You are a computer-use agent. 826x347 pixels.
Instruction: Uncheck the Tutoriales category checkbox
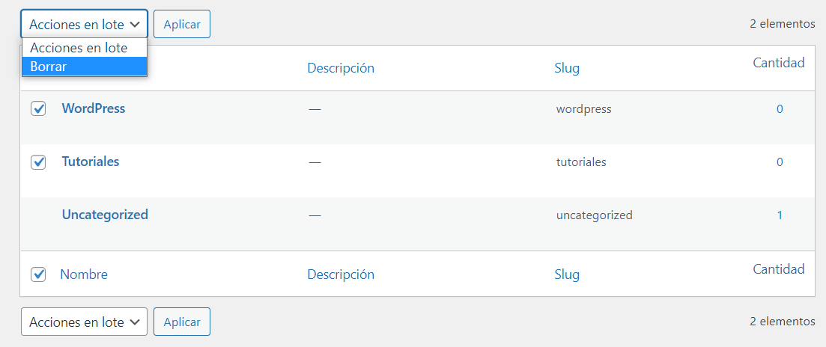click(38, 162)
